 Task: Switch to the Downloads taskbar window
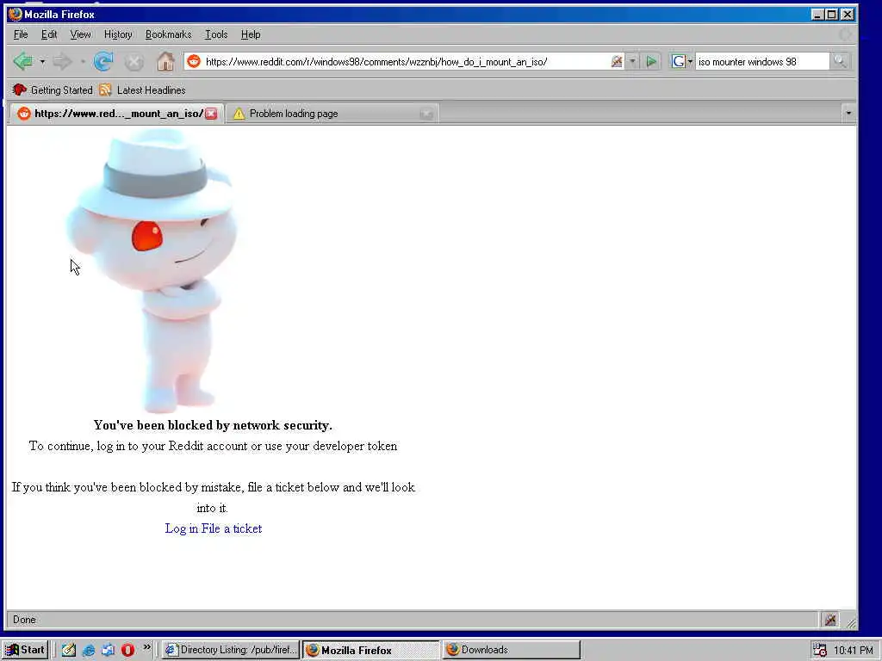coord(511,650)
